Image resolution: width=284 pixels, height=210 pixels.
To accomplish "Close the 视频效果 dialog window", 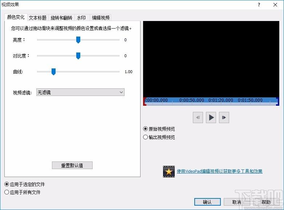I will point(275,5).
